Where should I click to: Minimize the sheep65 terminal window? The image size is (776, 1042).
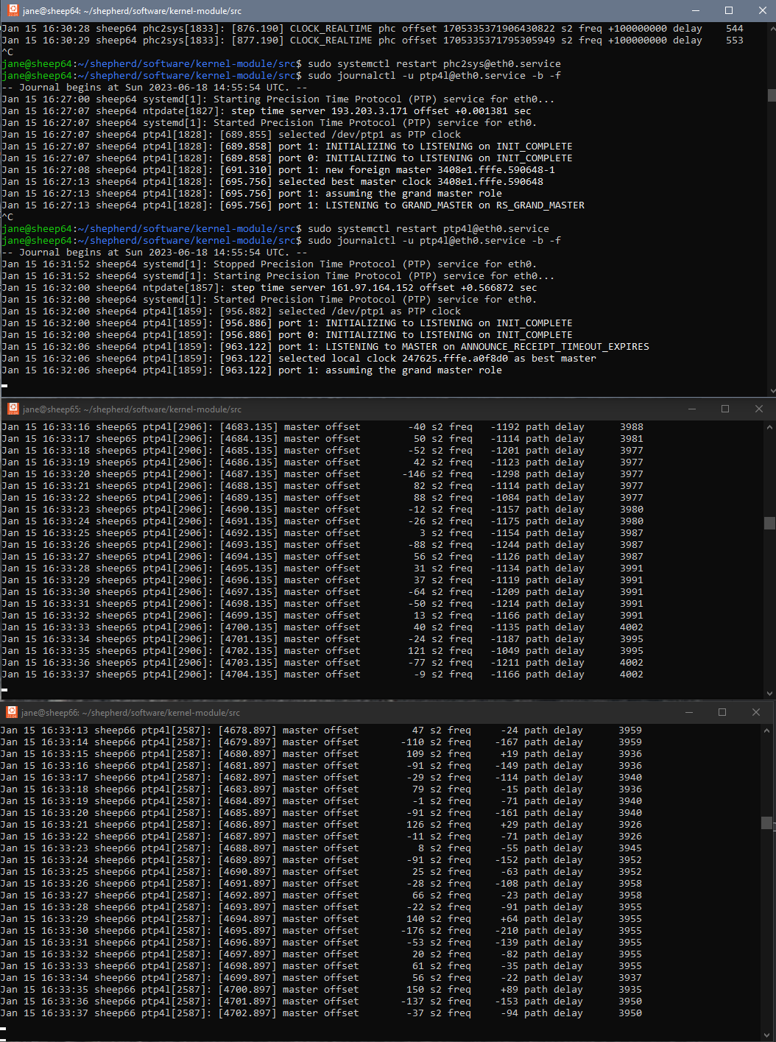pyautogui.click(x=692, y=409)
